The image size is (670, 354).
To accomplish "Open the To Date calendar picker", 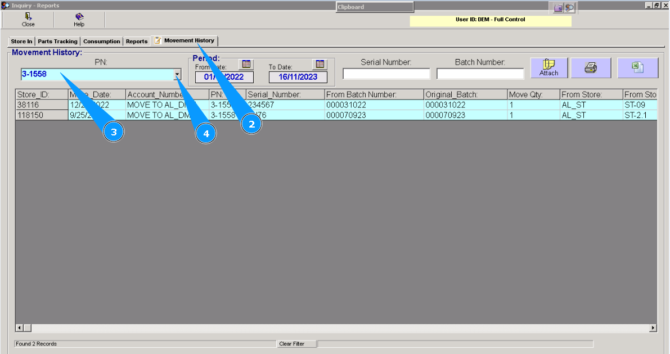I will (x=320, y=64).
